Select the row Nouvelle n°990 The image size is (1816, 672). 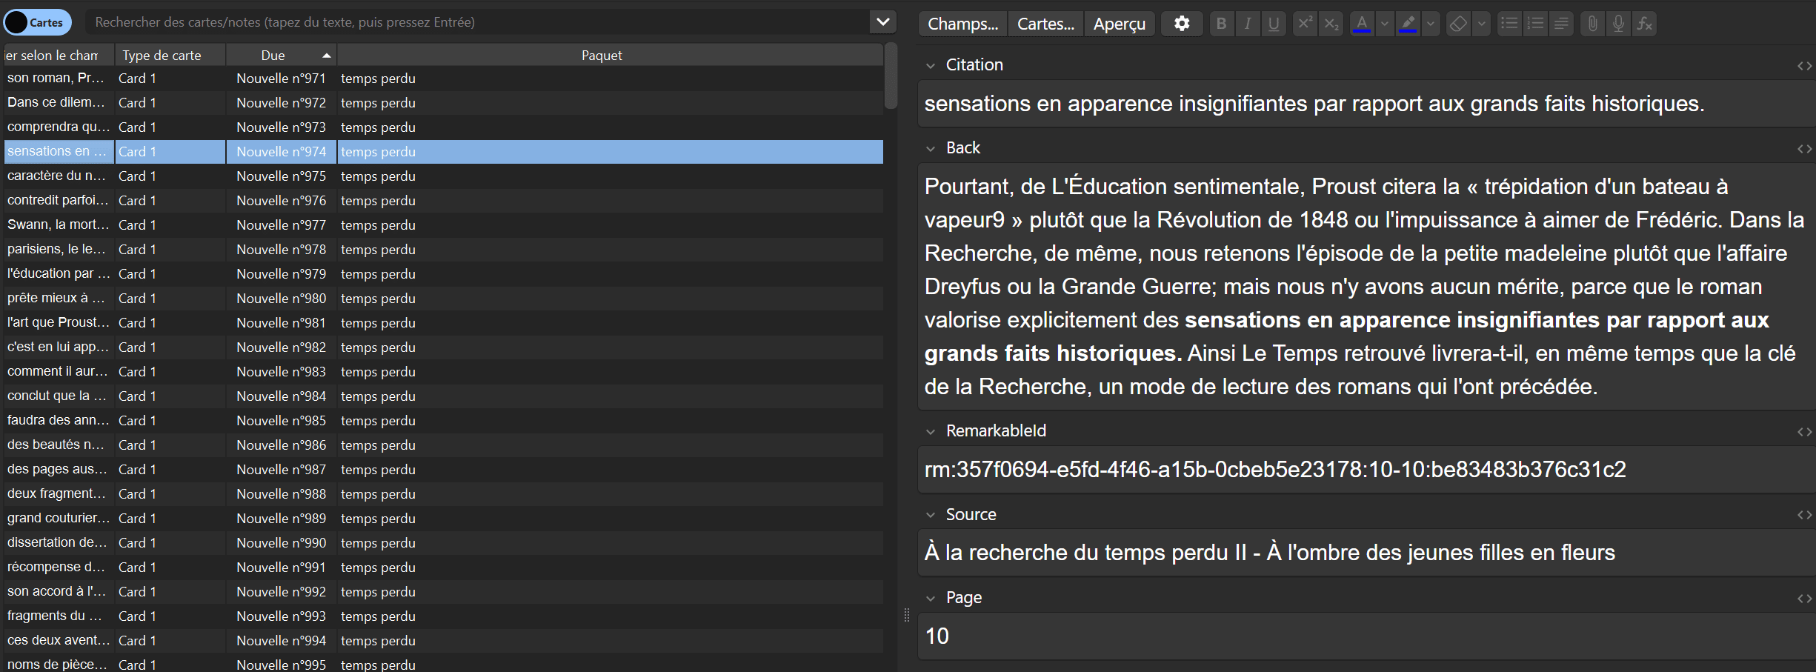tap(443, 543)
